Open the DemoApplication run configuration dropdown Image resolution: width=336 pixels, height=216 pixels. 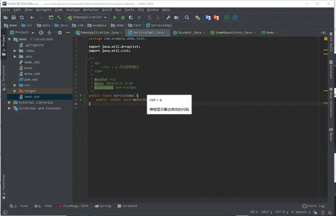88,17
